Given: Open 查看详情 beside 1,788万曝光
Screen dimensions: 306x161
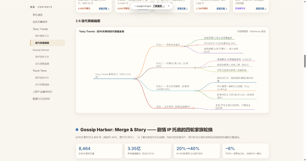Looking at the screenshot, I should click(x=222, y=8).
